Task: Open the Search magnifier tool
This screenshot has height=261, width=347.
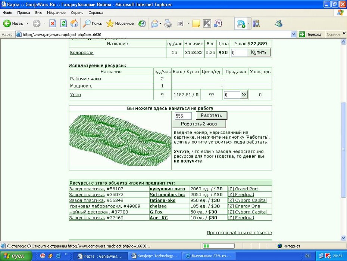Action: click(92, 24)
